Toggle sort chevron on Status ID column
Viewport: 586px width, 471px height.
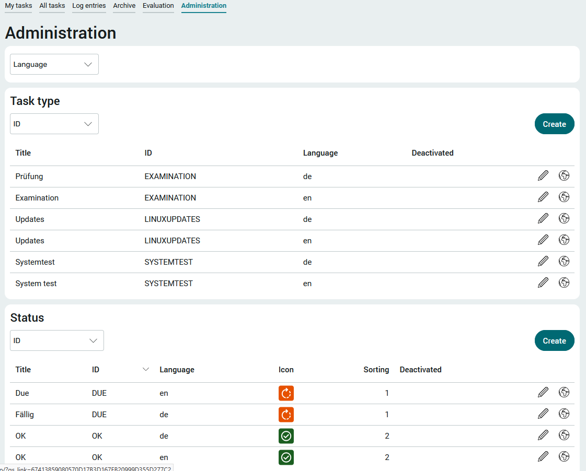pos(146,370)
